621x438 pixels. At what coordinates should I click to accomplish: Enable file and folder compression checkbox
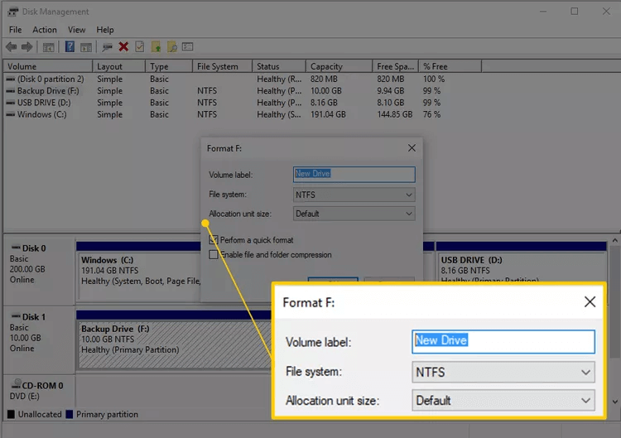pos(214,255)
